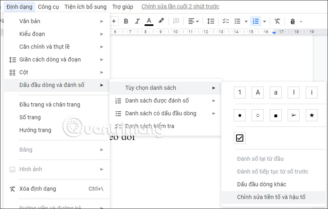Expand Tùy chọn danh sách submenu
This screenshot has width=328, height=209.
pos(165,88)
